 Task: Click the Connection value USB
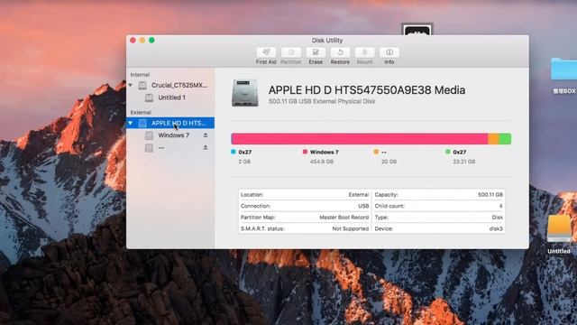click(x=363, y=206)
